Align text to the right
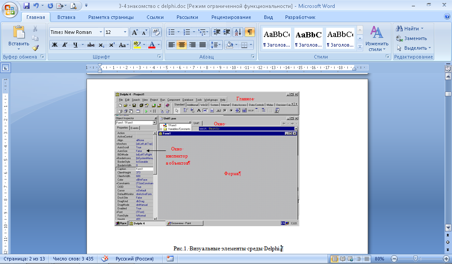Viewport: 452px width, 264px height. click(x=192, y=45)
